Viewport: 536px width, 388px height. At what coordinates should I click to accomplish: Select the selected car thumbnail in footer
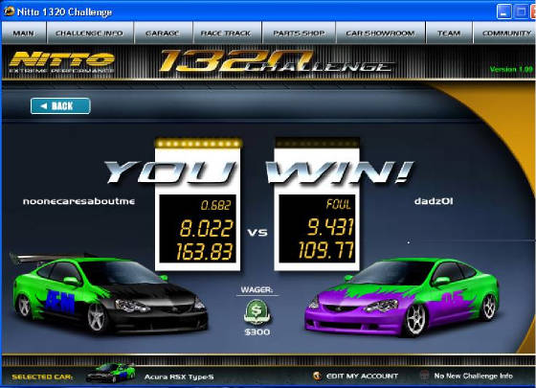pyautogui.click(x=111, y=373)
